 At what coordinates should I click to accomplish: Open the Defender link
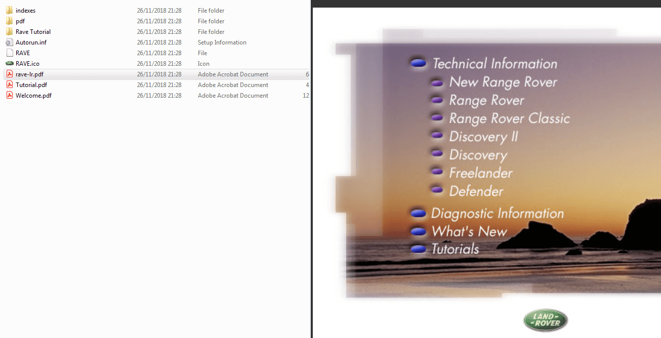476,191
